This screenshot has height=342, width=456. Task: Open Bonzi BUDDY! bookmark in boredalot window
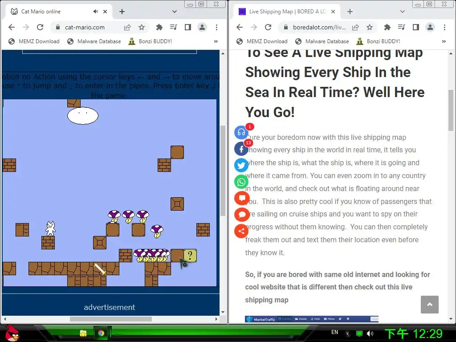pyautogui.click(x=379, y=41)
